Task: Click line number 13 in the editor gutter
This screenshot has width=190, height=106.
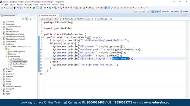Action: (41, 59)
